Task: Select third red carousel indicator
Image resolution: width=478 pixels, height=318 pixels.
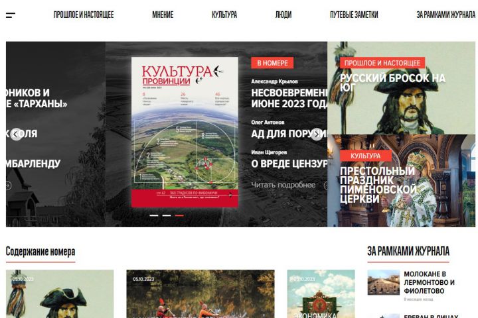Action: click(x=179, y=215)
